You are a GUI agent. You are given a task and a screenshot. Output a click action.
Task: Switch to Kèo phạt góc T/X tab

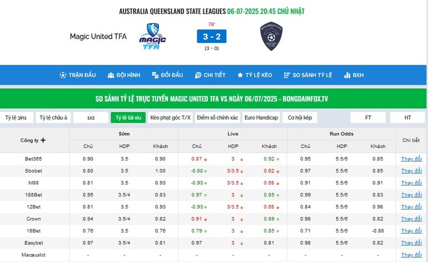[x=170, y=117]
